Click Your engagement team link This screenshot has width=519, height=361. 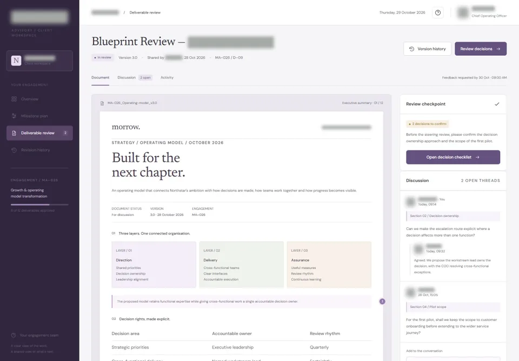pyautogui.click(x=39, y=335)
